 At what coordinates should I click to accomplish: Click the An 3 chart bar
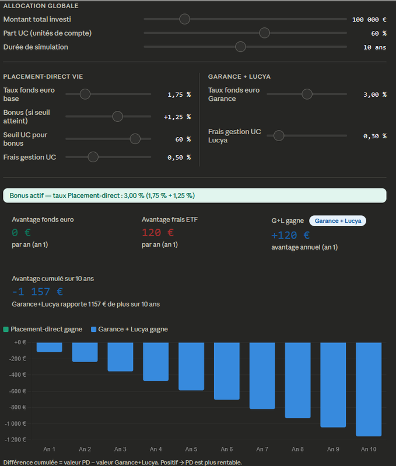coord(120,357)
